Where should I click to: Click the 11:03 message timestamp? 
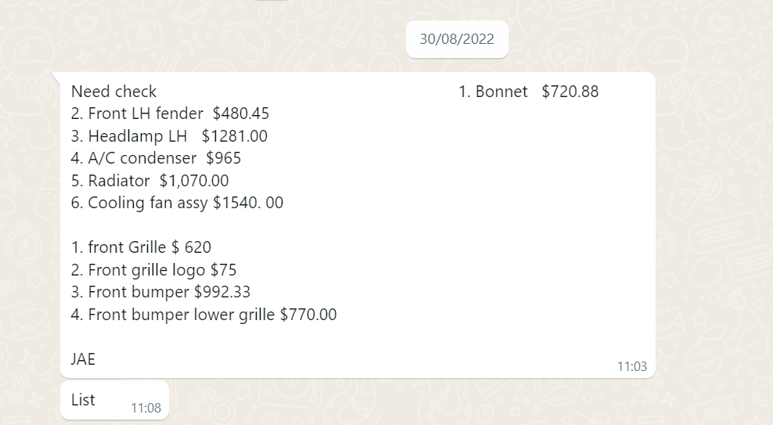[x=631, y=366]
